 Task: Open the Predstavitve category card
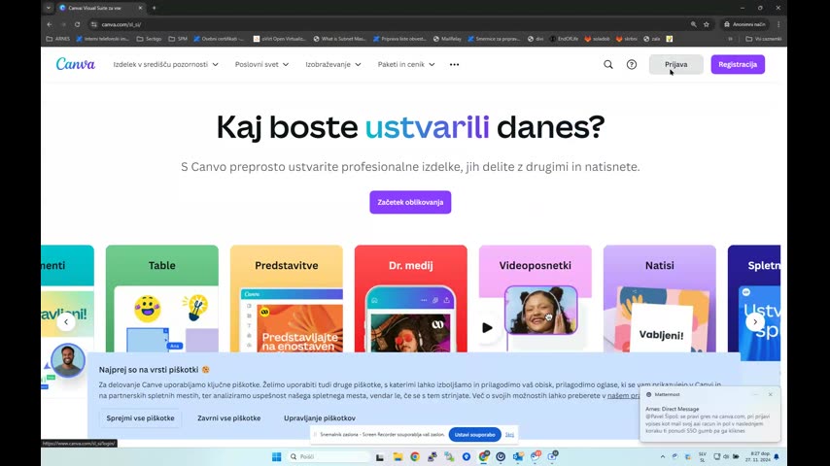(287, 298)
